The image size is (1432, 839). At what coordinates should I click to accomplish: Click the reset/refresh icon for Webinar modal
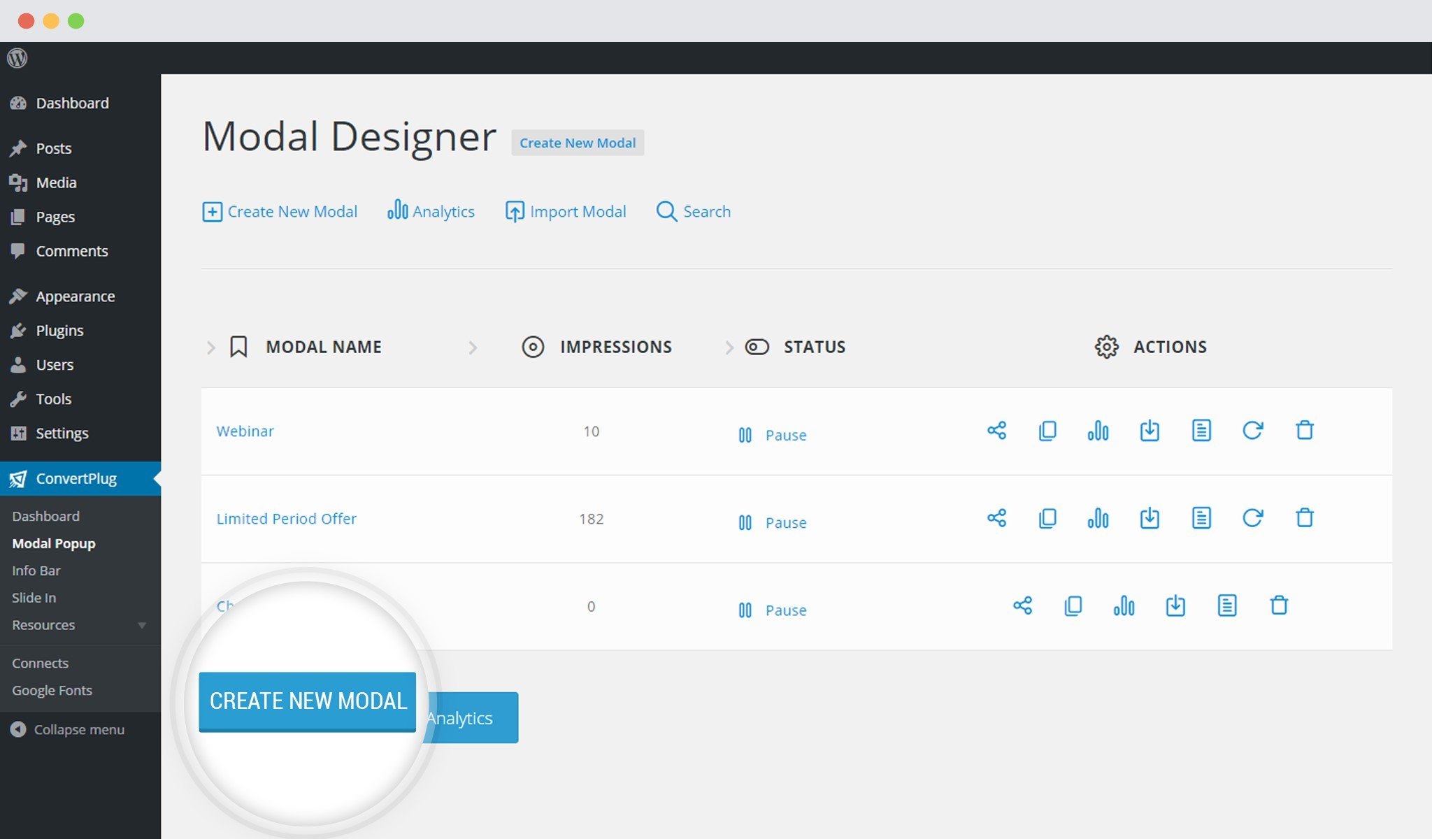click(1252, 429)
